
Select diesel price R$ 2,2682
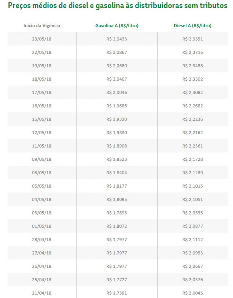pos(192,106)
